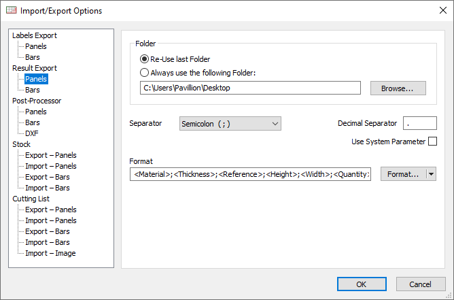Select Import – Panels under Cutting List
The image size is (454, 300).
pyautogui.click(x=51, y=220)
